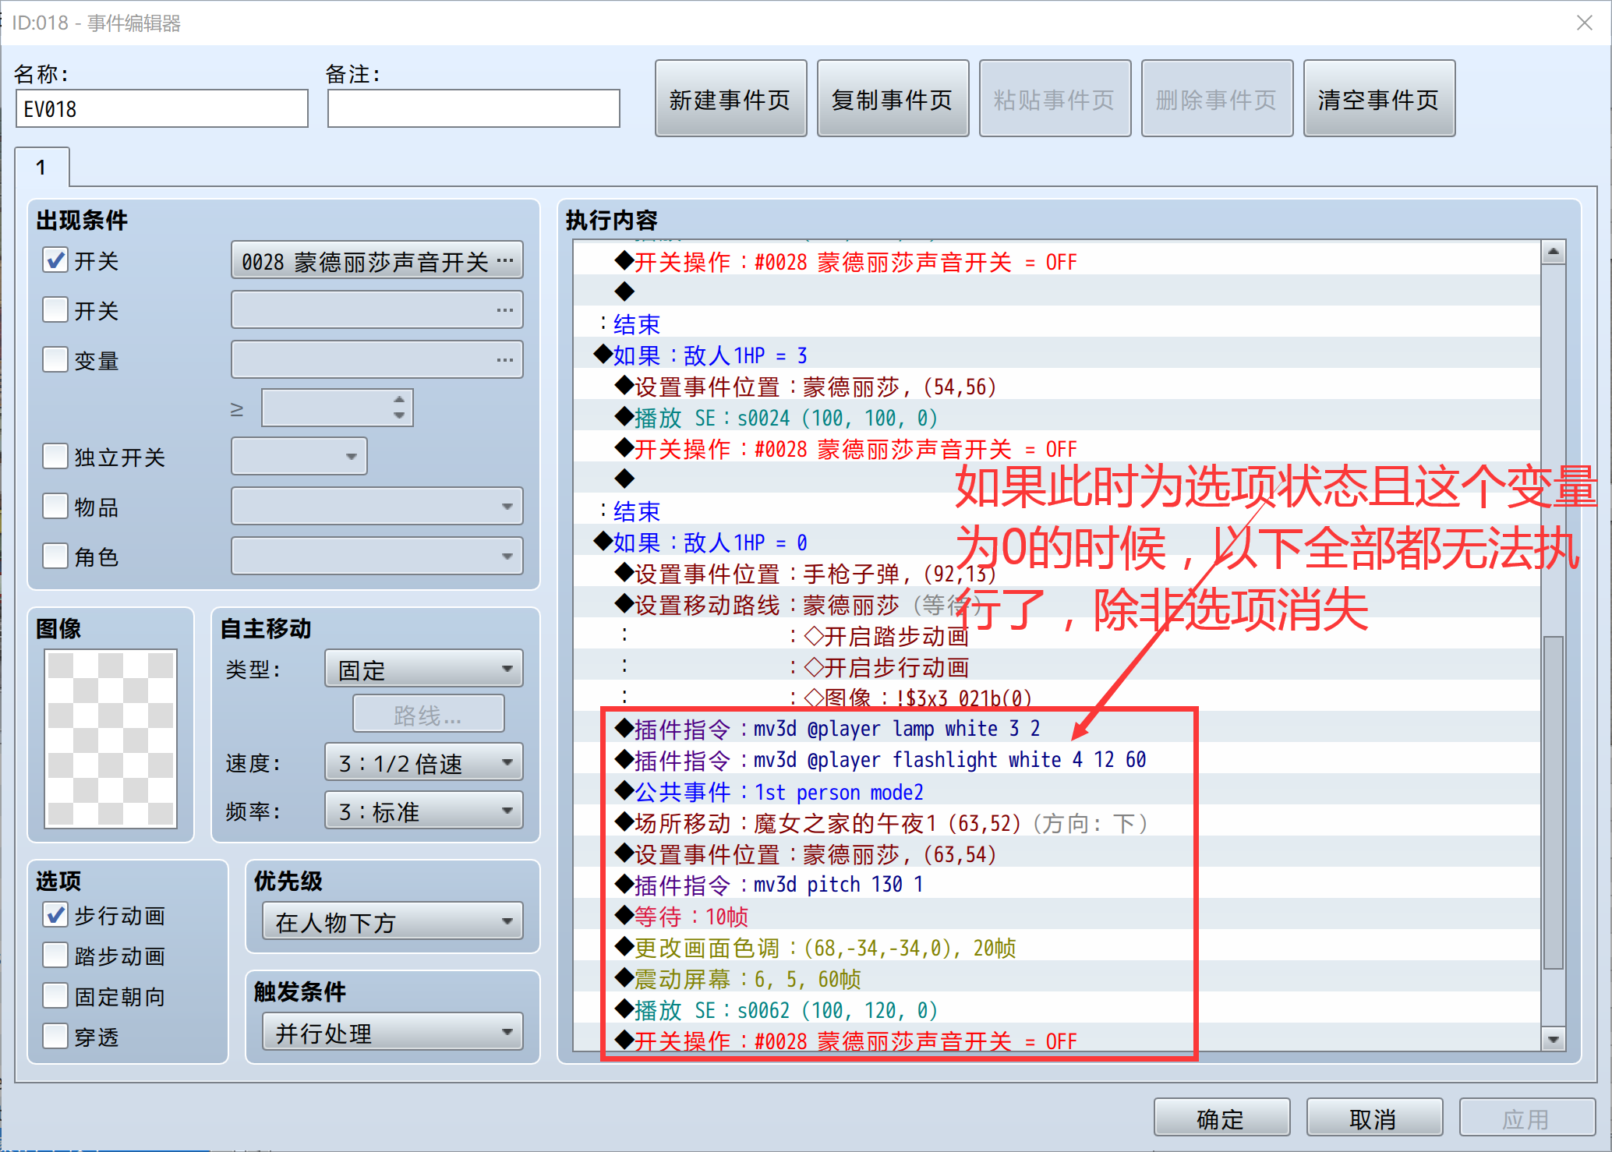Close the 事件编辑器 window
Viewport: 1612px width, 1152px height.
(x=1585, y=23)
